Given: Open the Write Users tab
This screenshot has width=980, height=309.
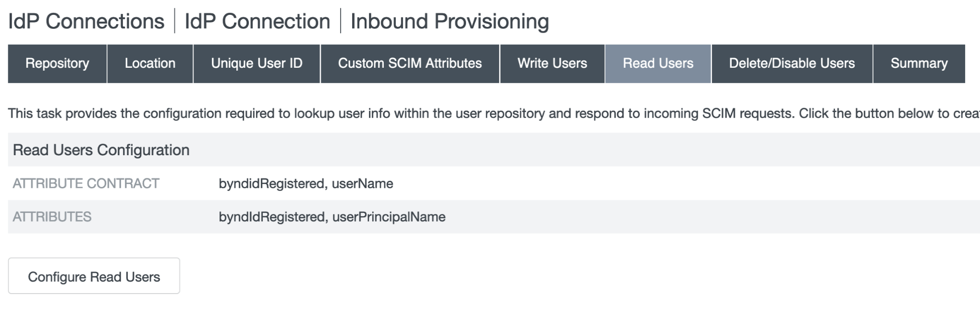Looking at the screenshot, I should point(552,63).
